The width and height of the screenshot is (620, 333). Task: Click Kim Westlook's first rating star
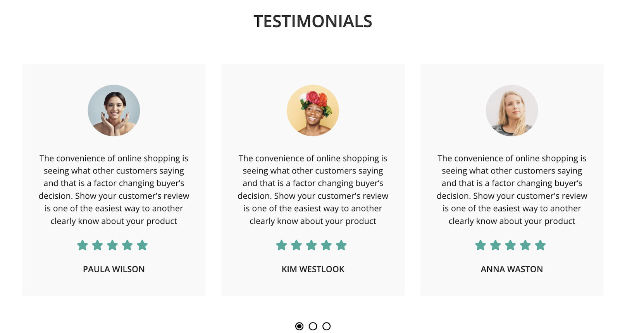(282, 245)
